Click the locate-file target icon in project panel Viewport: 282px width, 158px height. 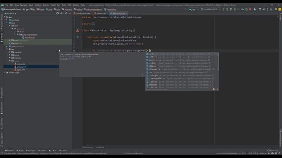57,13
